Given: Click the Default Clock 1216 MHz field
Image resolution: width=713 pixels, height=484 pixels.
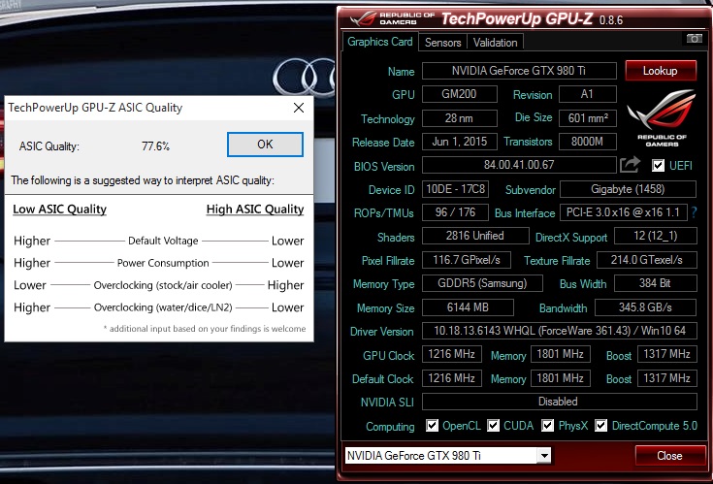Looking at the screenshot, I should 452,378.
